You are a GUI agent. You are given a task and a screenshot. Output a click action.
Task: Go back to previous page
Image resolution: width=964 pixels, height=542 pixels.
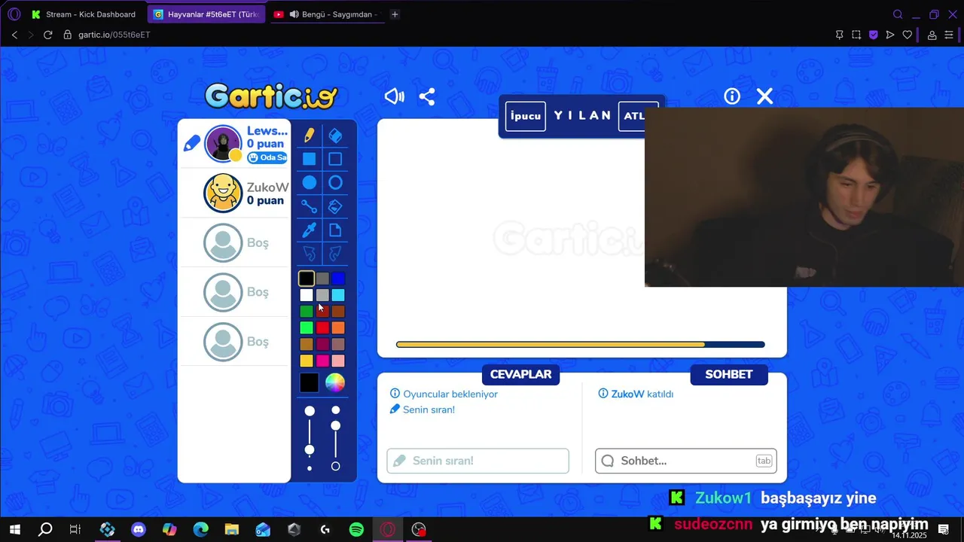click(14, 35)
